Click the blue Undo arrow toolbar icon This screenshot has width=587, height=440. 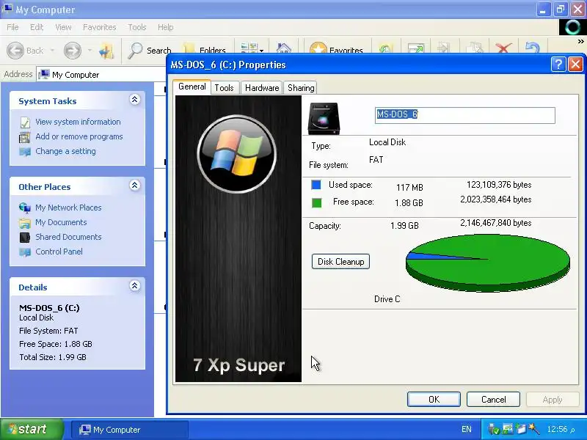[533, 48]
